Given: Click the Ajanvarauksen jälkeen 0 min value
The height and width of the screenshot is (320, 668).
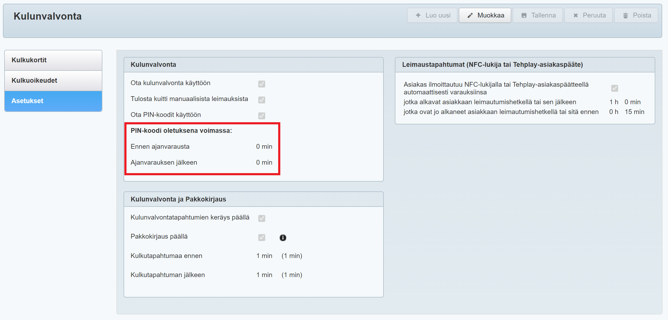Looking at the screenshot, I should 264,163.
